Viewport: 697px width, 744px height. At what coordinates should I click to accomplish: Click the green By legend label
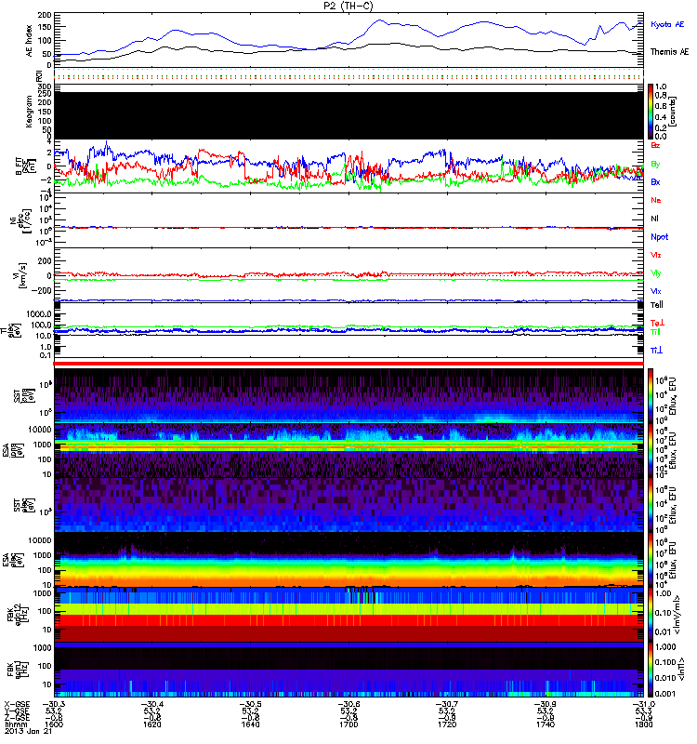click(655, 165)
